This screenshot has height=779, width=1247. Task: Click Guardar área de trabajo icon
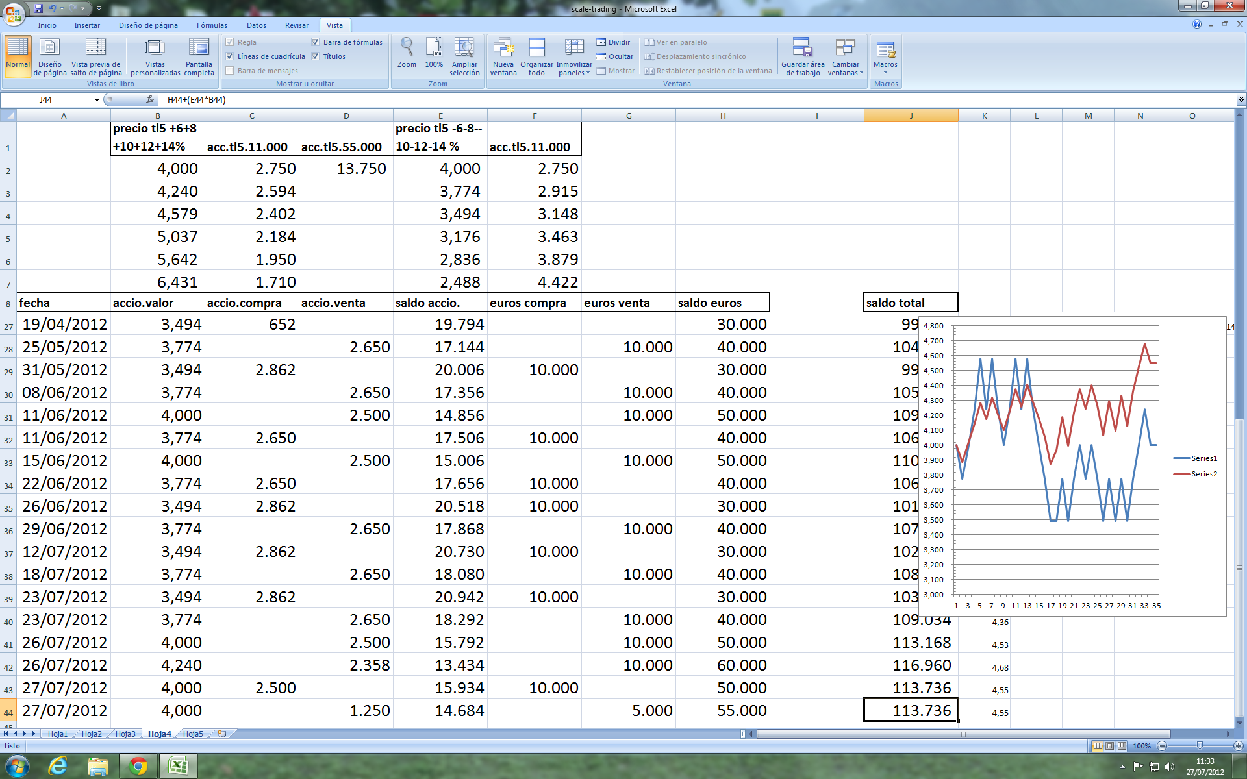pos(802,48)
